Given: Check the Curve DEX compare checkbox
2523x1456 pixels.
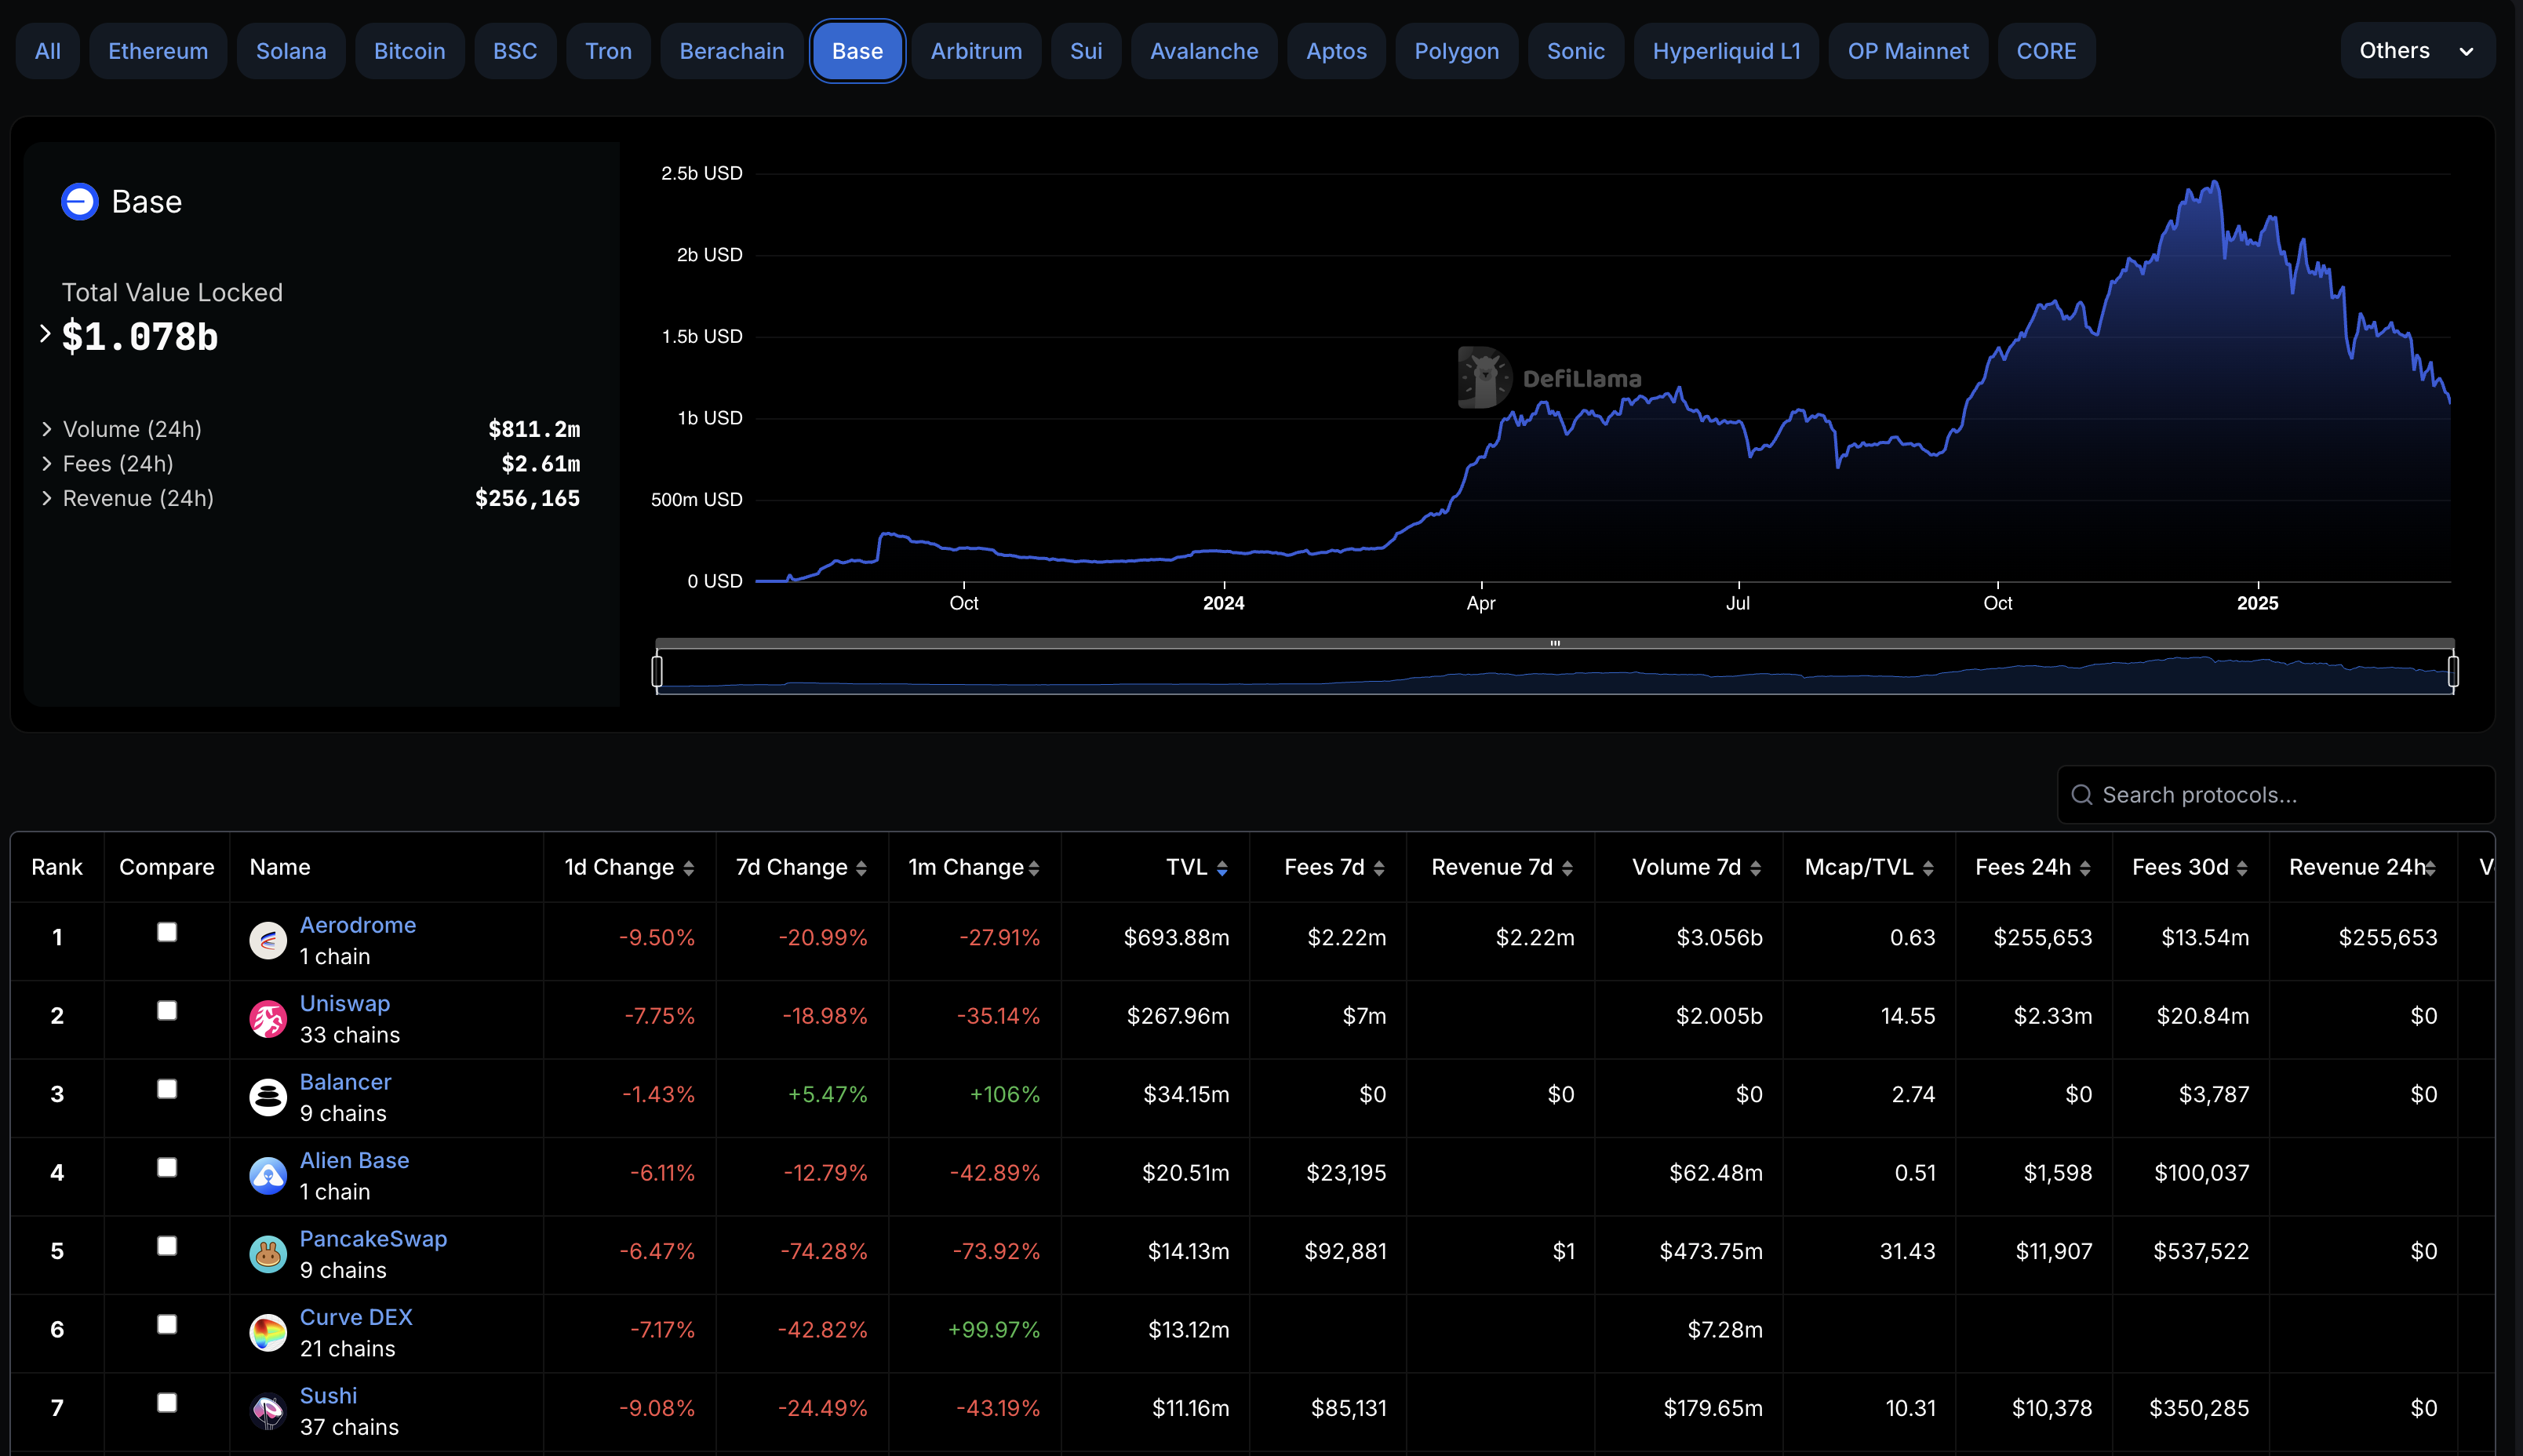Looking at the screenshot, I should pos(167,1324).
